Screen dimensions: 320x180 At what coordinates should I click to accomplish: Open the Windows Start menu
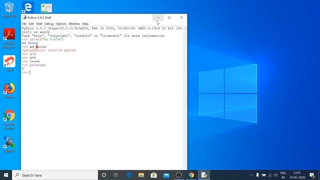pos(6,175)
